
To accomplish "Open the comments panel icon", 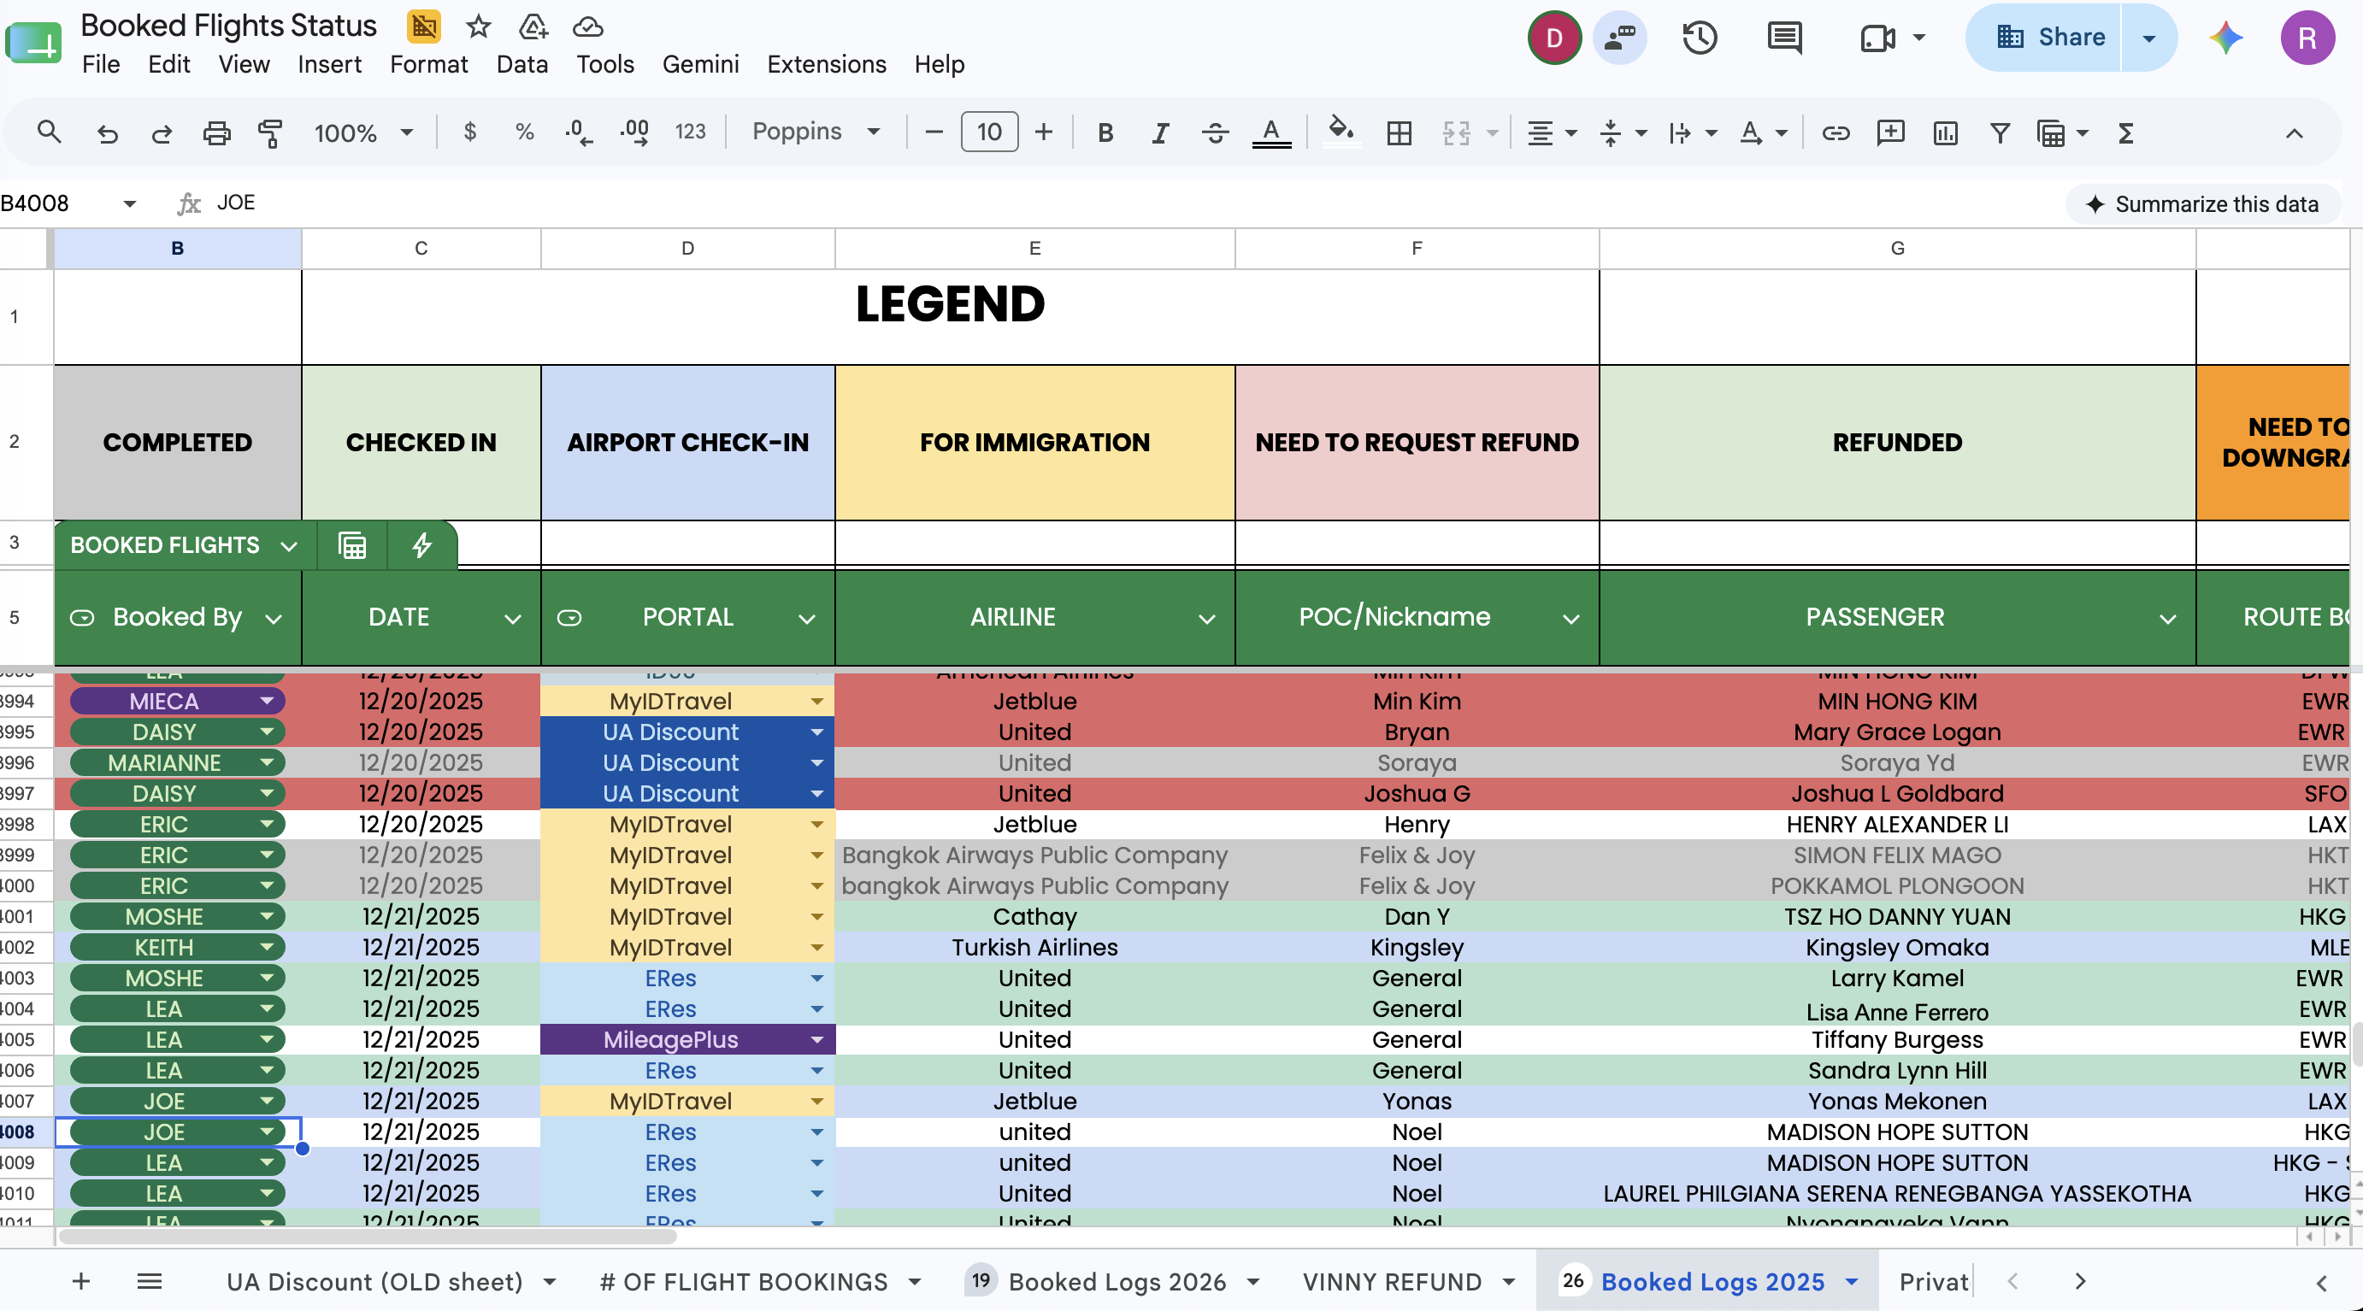I will 1784,38.
